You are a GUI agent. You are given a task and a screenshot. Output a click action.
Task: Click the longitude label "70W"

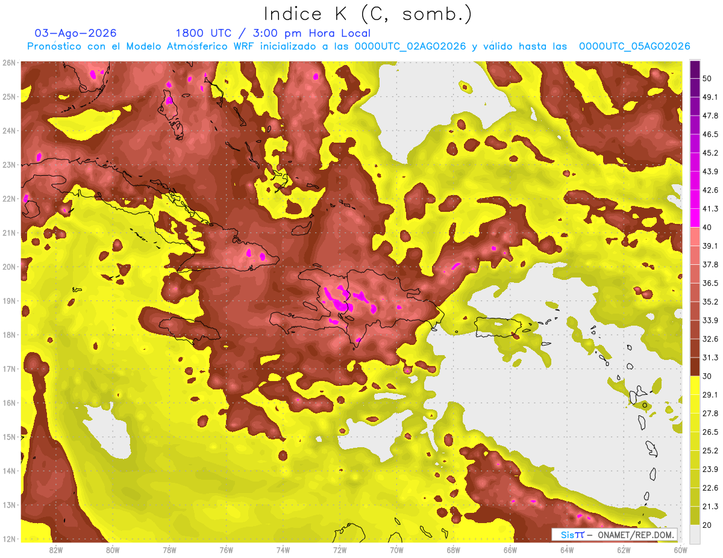[396, 550]
